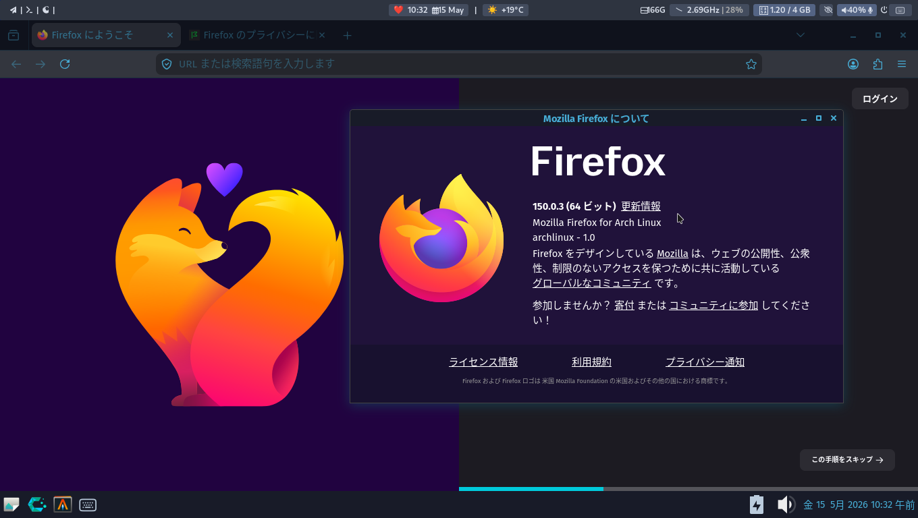Open the Mozilla link in About dialog
The image size is (918, 518).
(x=672, y=254)
